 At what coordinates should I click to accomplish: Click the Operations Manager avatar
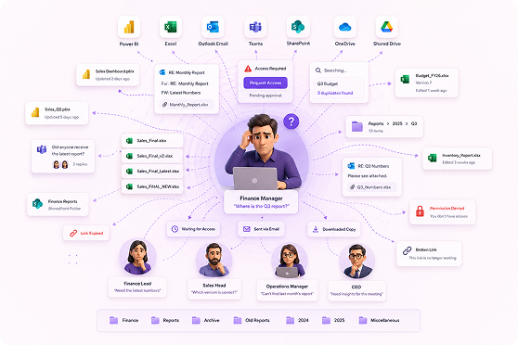point(289,261)
